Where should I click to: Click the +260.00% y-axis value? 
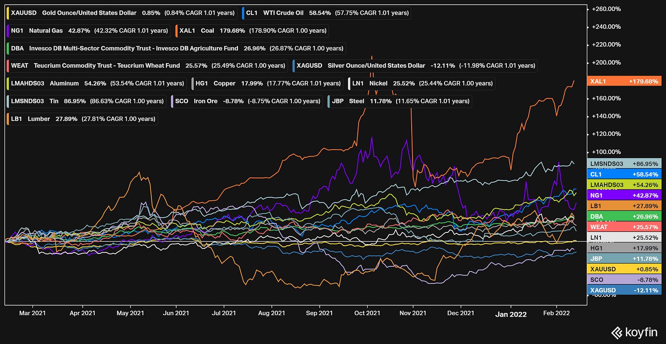coord(606,9)
